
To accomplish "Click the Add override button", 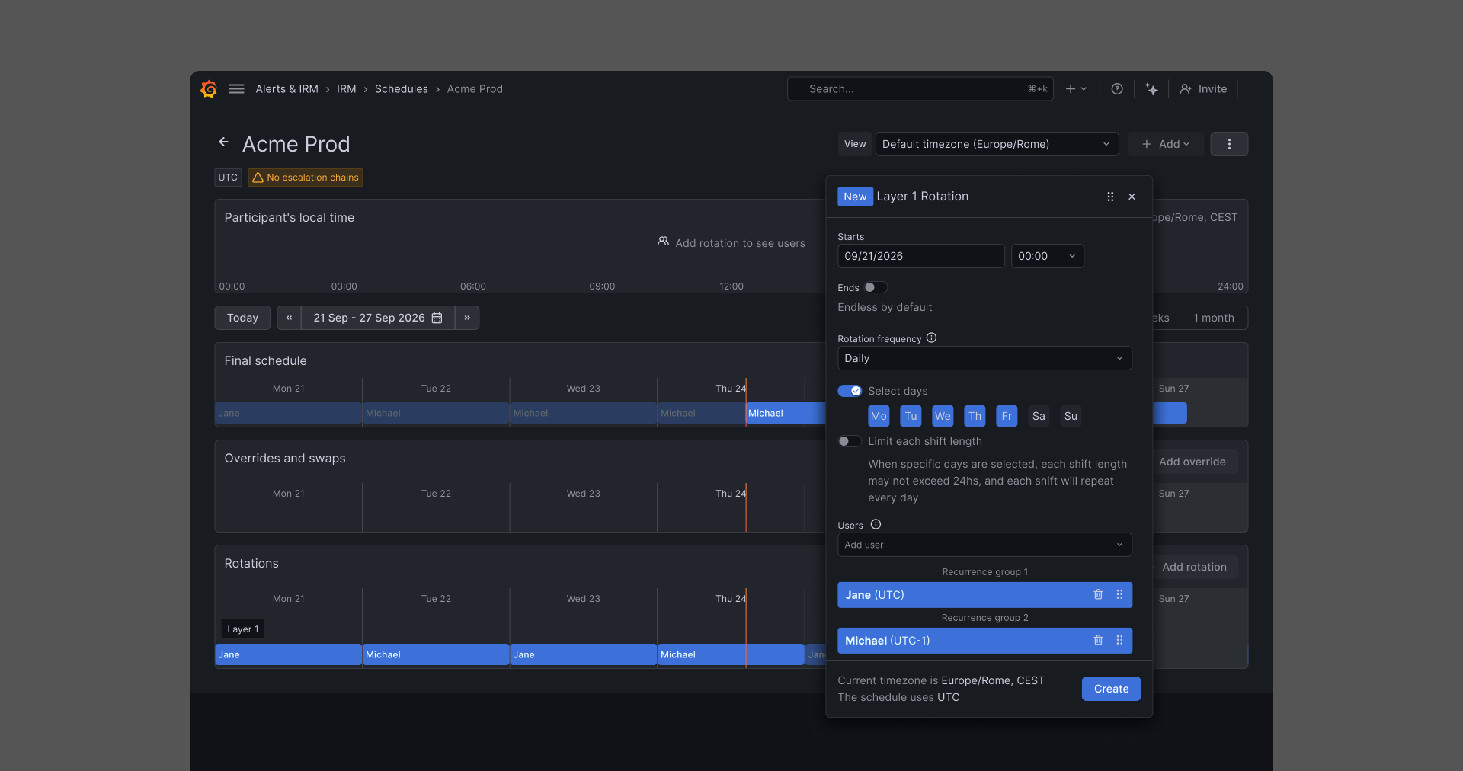I will (1192, 462).
